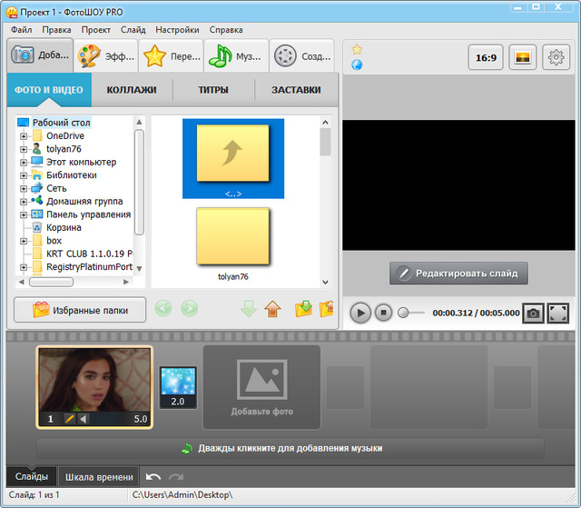Open the 16:9 aspect ratio selector
This screenshot has width=581, height=508.
[486, 57]
